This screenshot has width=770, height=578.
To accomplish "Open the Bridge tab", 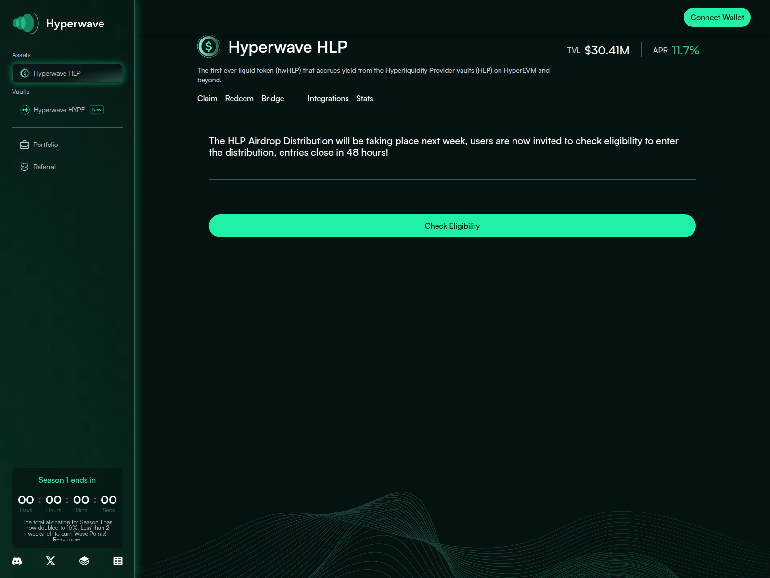I will click(272, 98).
